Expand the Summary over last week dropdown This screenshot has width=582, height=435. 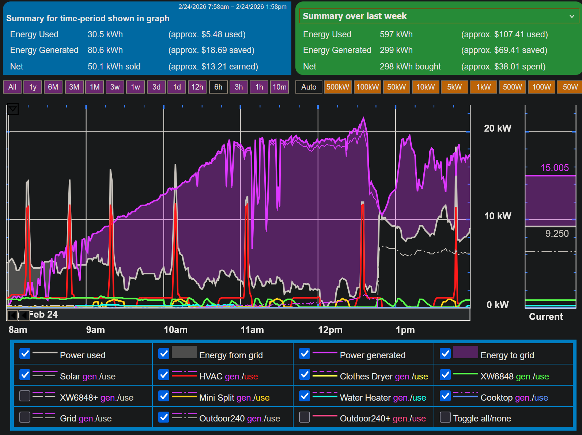[439, 16]
